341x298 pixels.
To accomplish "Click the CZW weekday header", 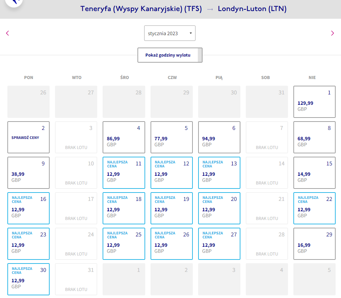I will (x=172, y=78).
